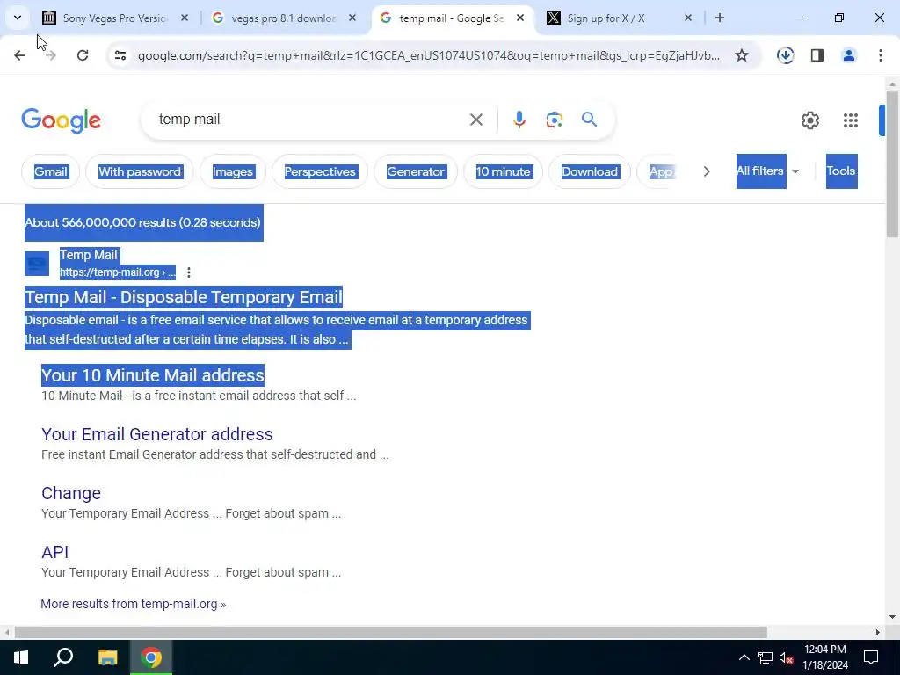Click the Google logo

61,120
